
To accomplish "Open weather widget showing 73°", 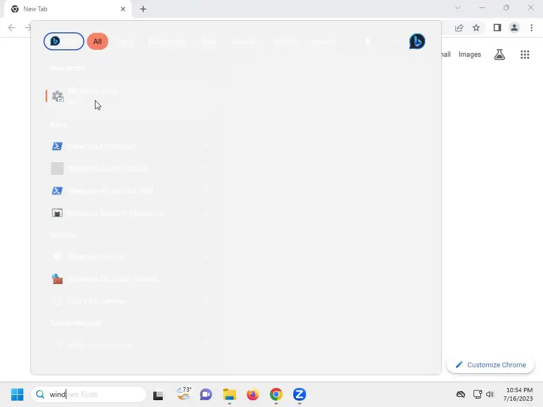I will pyautogui.click(x=183, y=394).
